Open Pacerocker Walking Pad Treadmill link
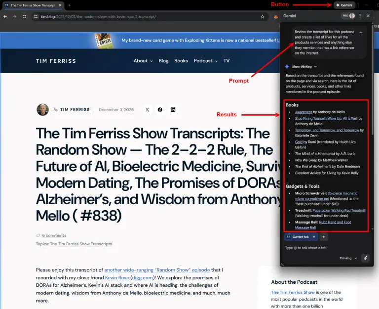This screenshot has width=379, height=309. pos(339,210)
